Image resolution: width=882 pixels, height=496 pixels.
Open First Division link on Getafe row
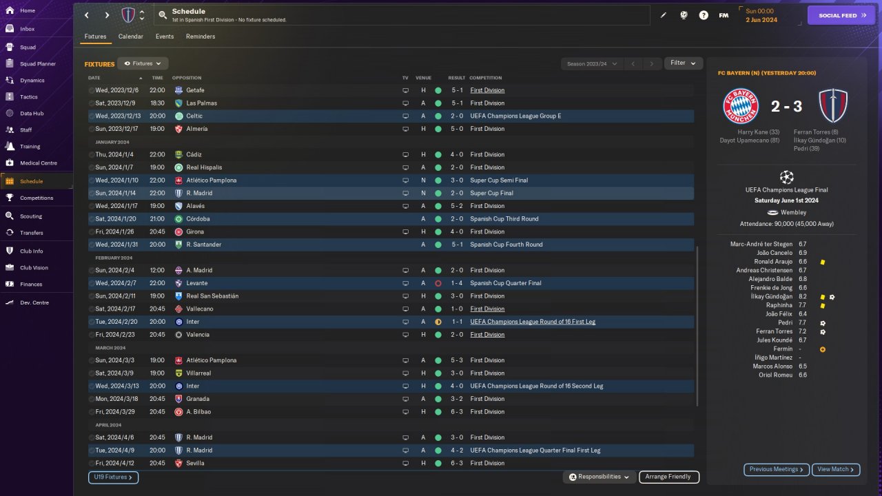(487, 90)
